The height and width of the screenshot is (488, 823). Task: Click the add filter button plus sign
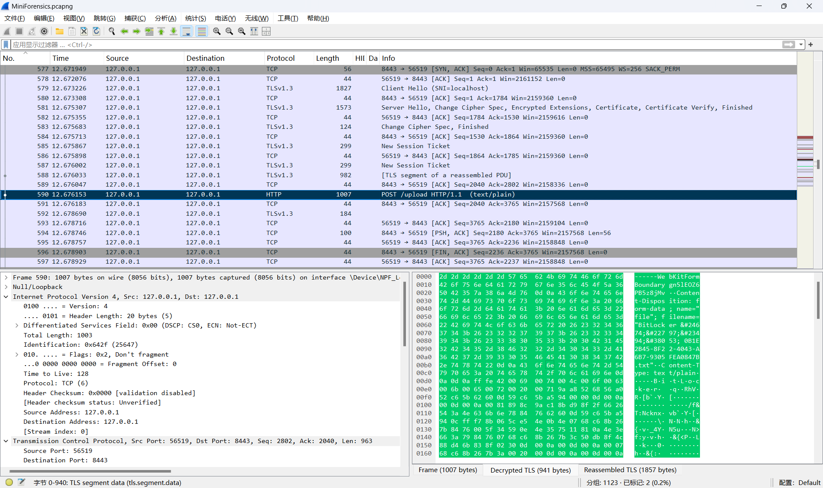click(x=811, y=45)
